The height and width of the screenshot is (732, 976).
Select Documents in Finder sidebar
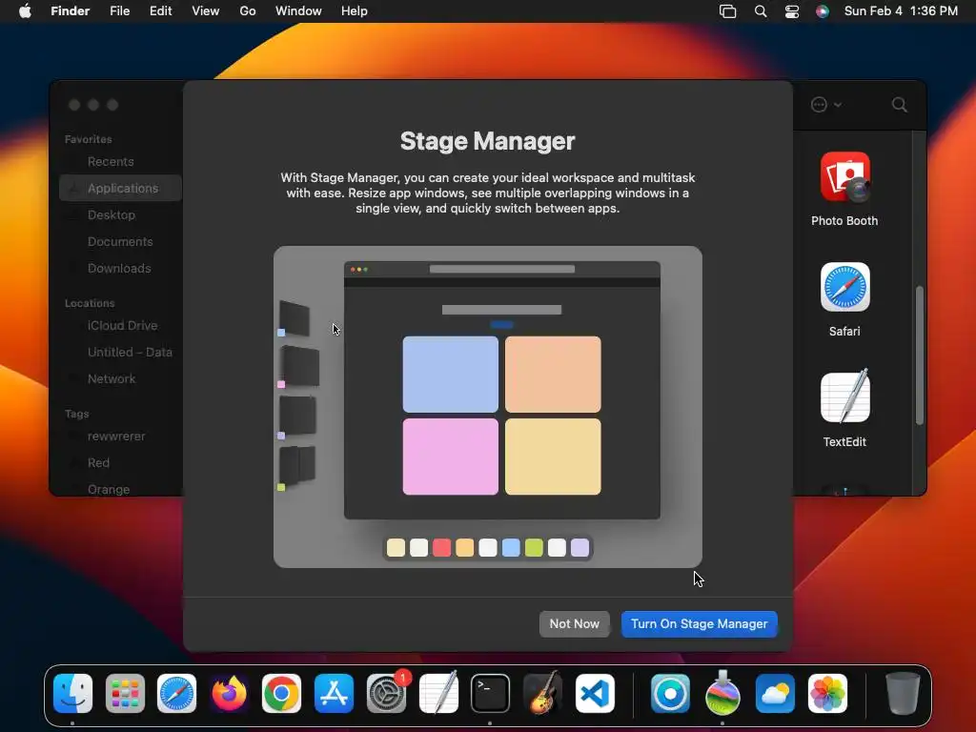pyautogui.click(x=120, y=241)
